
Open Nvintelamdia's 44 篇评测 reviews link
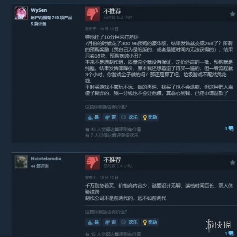click(40, 166)
